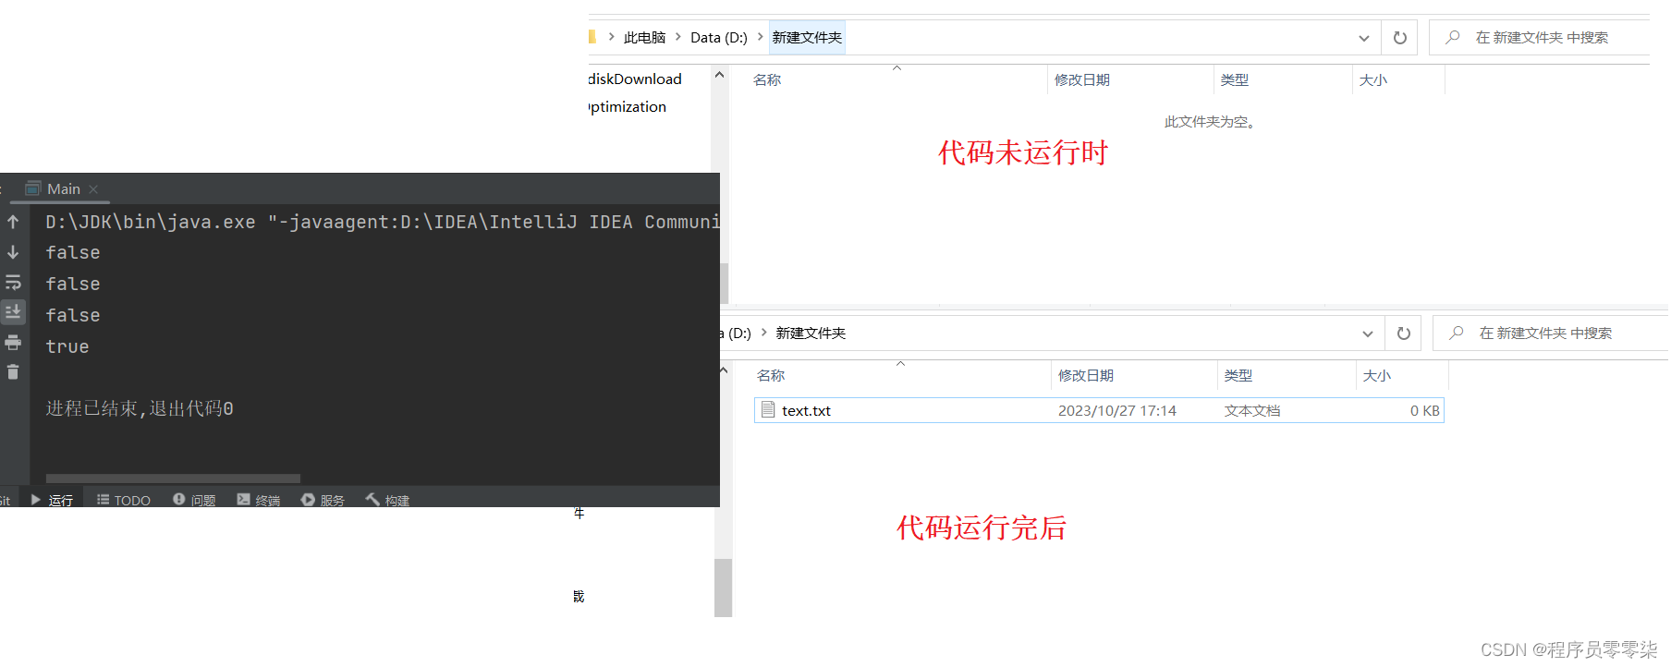Click the 2023/10/27 17:14 date cell
This screenshot has width=1671, height=667.
tap(1116, 411)
